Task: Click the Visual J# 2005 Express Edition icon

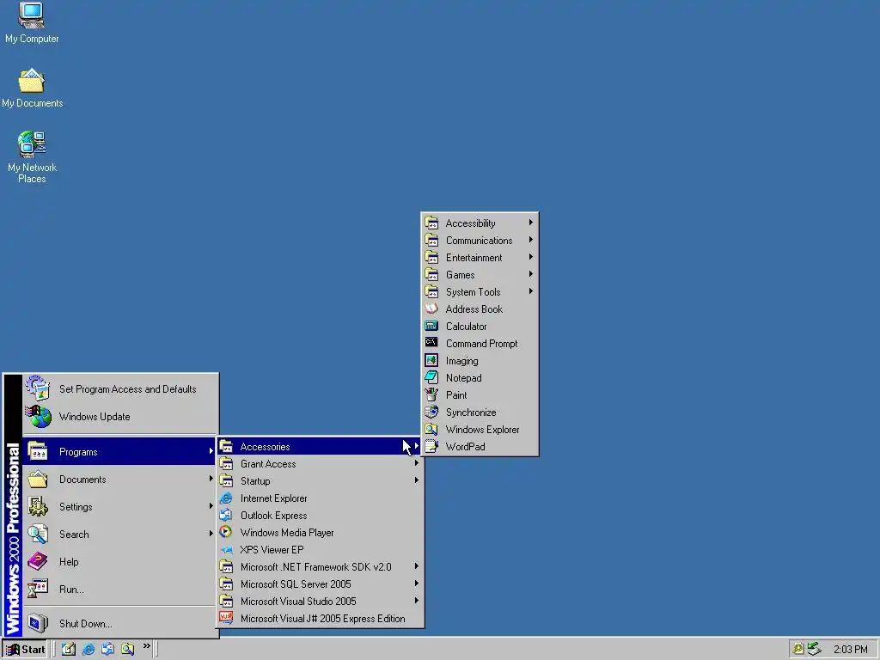Action: point(226,618)
